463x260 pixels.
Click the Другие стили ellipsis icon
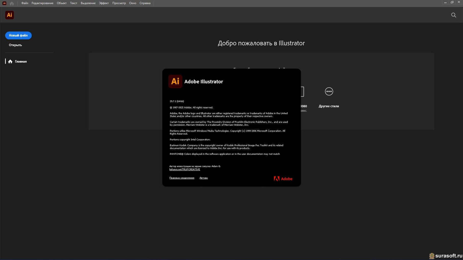pyautogui.click(x=329, y=92)
